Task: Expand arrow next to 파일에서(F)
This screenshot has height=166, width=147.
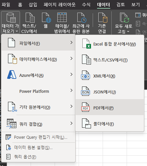Action: [x=71, y=43]
